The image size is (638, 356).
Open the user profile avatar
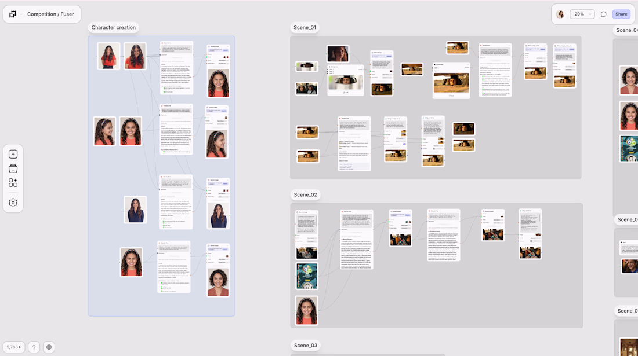click(x=560, y=14)
